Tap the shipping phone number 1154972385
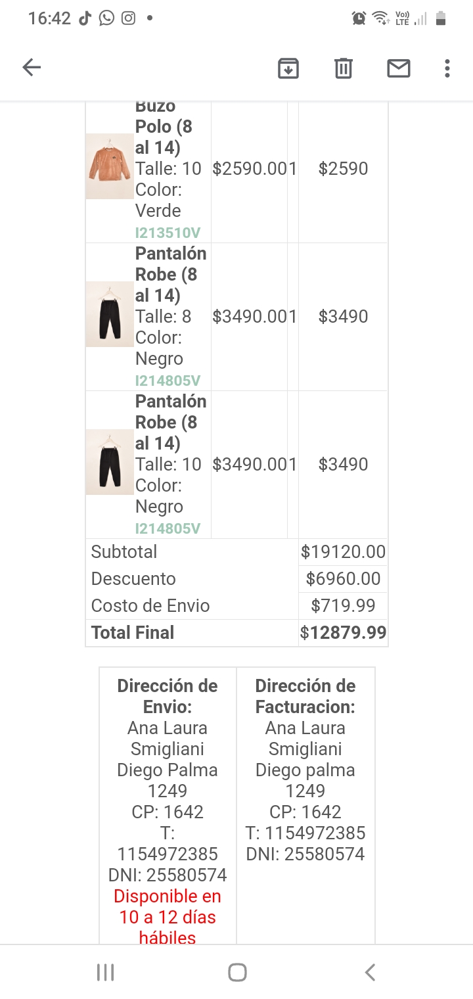 (168, 854)
